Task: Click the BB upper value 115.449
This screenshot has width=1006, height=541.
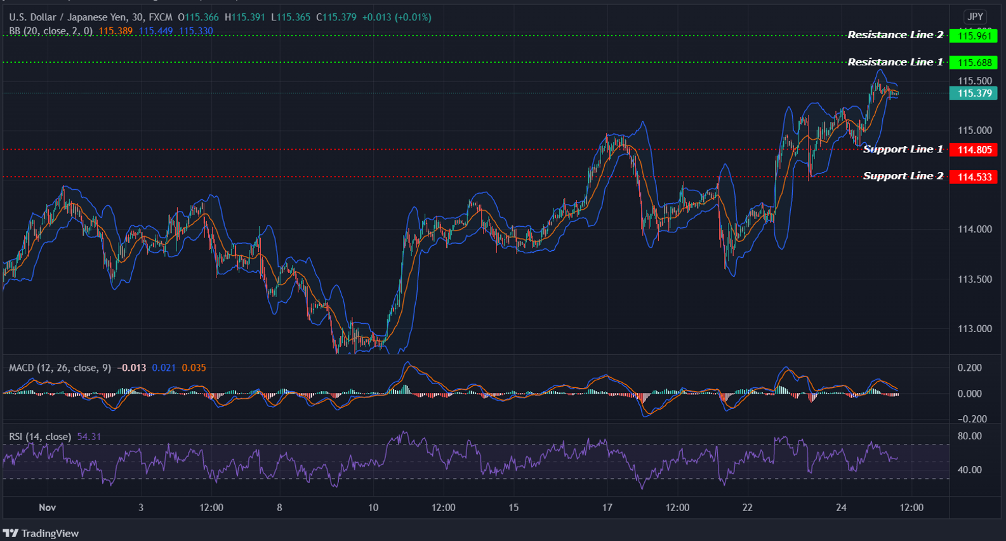Action: pyautogui.click(x=156, y=30)
